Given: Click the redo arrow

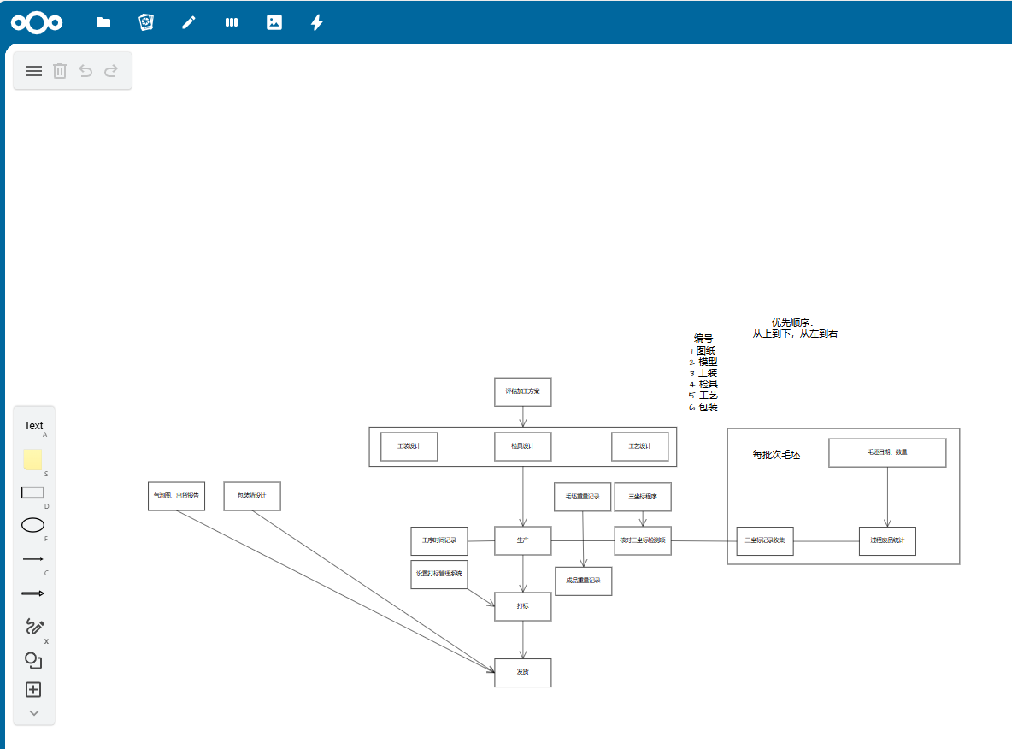Looking at the screenshot, I should (x=111, y=71).
